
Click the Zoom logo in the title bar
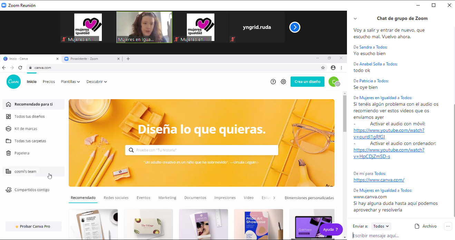(4, 5)
